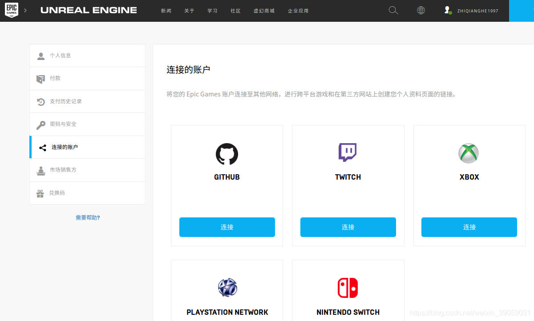Image resolution: width=534 pixels, height=321 pixels.
Task: Open the 需要帮助? help link
Action: click(88, 218)
